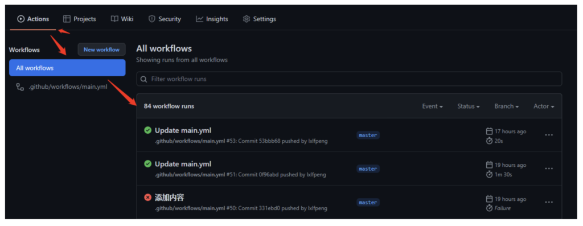This screenshot has height=226, width=583.
Task: Open the Update main.yml run #53
Action: [183, 130]
